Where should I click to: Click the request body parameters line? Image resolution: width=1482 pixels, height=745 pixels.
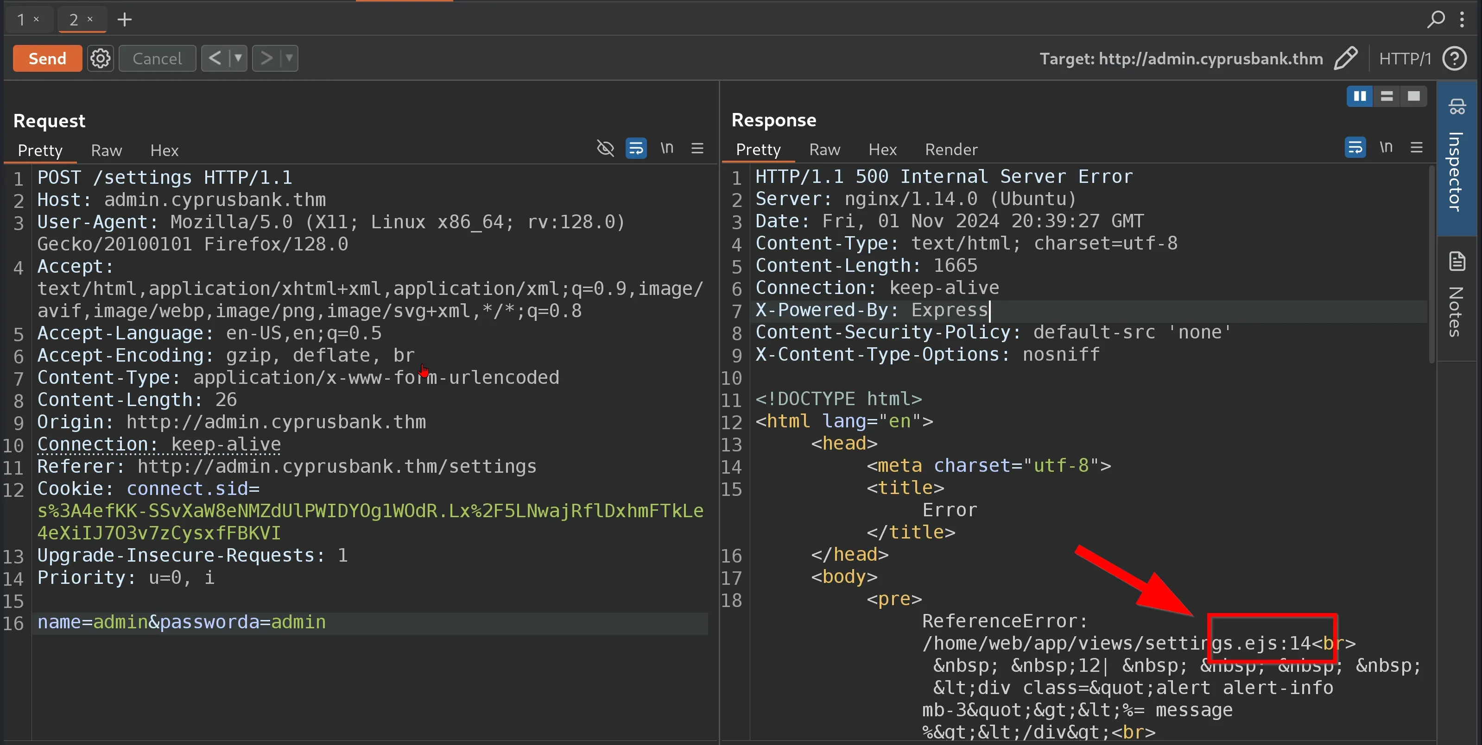click(x=181, y=622)
